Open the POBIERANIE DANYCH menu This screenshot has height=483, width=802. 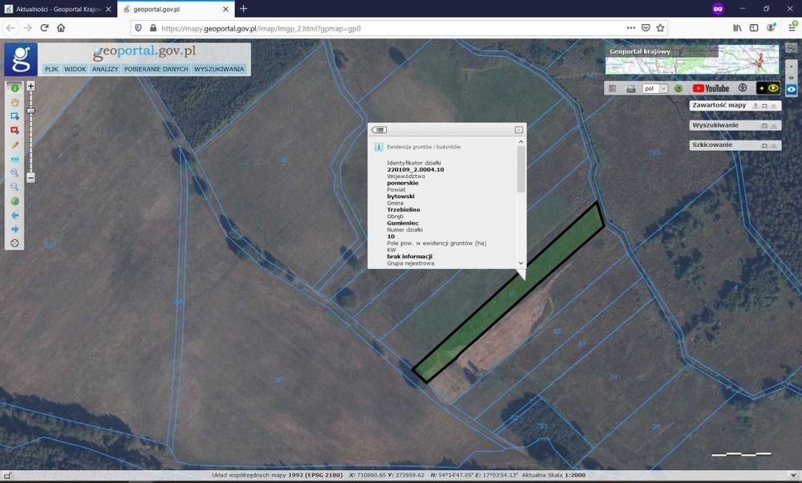click(156, 69)
